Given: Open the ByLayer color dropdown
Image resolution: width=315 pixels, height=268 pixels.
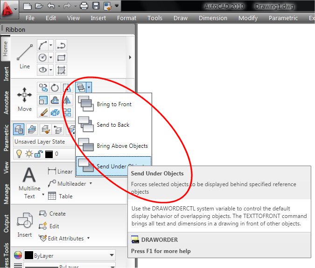Looking at the screenshot, I should tap(70, 255).
